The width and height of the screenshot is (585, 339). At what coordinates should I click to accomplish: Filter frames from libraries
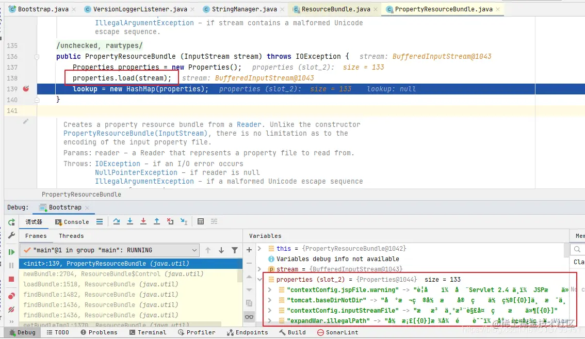click(x=235, y=250)
